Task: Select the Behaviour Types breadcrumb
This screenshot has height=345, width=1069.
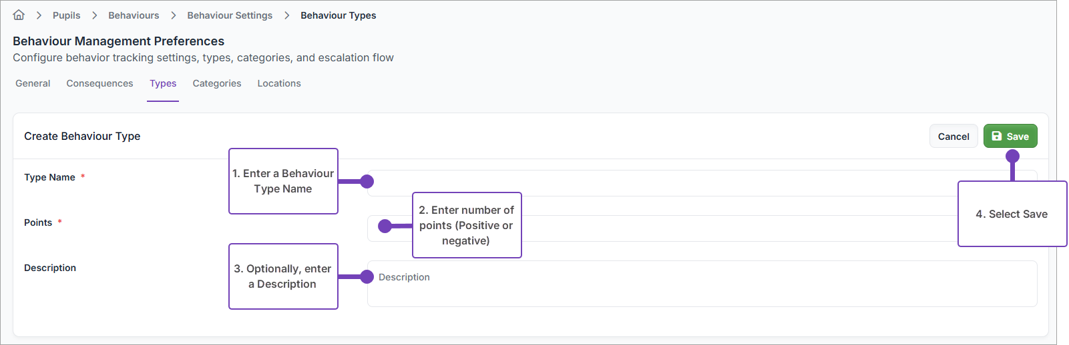Action: click(x=338, y=15)
